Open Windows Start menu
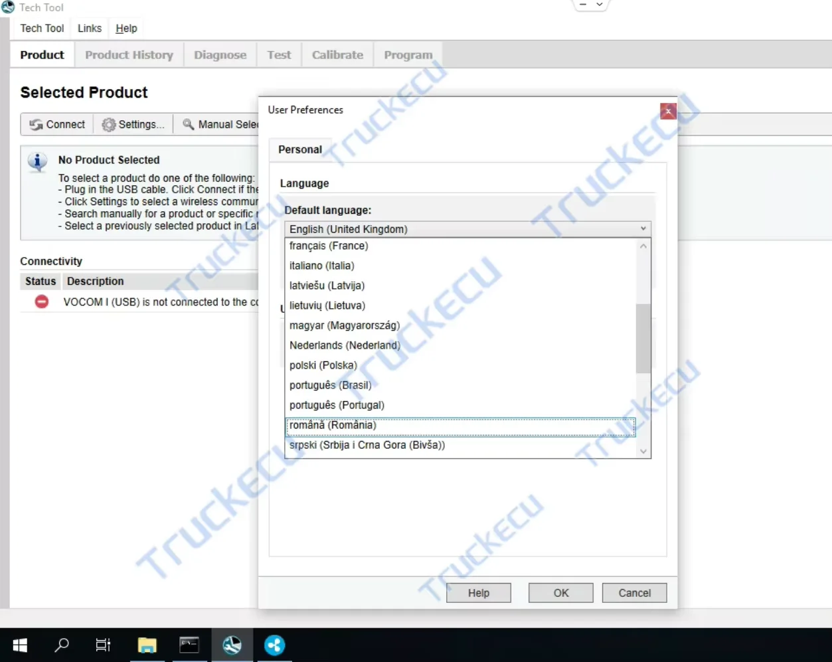The width and height of the screenshot is (832, 662). 20,645
